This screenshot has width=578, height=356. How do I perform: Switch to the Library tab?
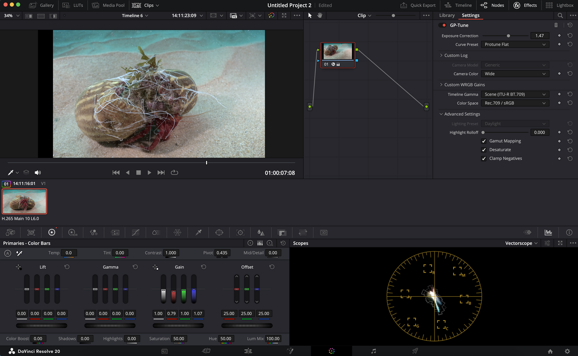pos(447,15)
